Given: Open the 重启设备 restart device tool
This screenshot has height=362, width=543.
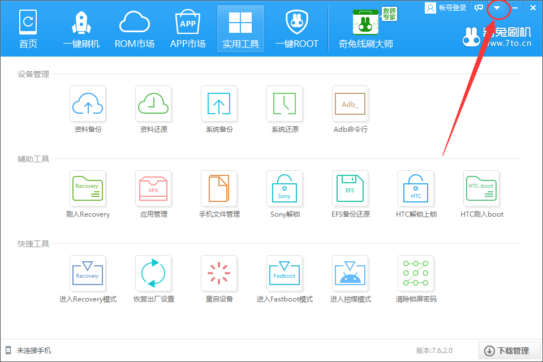Looking at the screenshot, I should coord(219,273).
